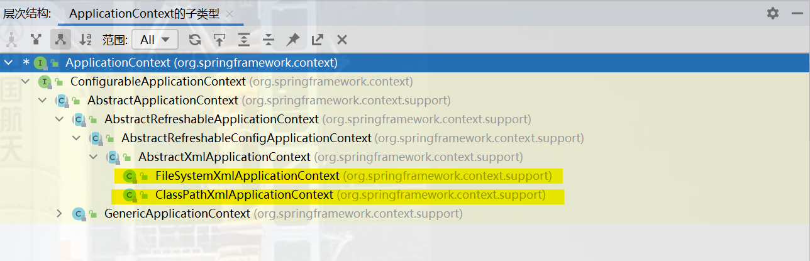The width and height of the screenshot is (810, 261).
Task: Click the refresh hierarchy icon
Action: (195, 40)
